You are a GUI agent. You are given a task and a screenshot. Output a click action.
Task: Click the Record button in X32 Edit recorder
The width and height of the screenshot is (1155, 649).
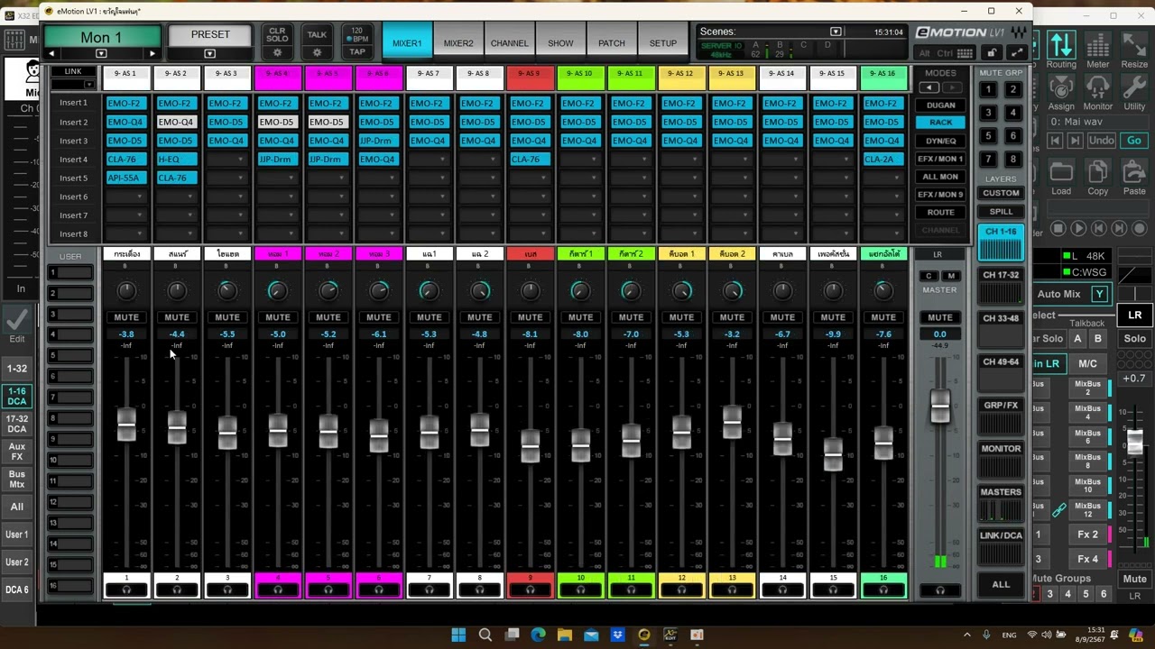point(1139,229)
